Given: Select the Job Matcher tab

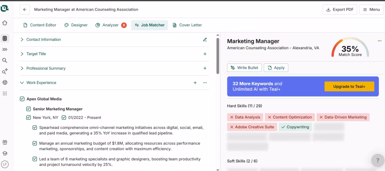Looking at the screenshot, I should point(150,25).
